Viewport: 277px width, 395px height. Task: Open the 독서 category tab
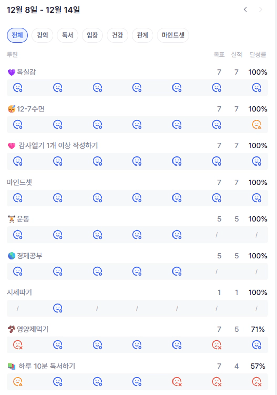point(67,35)
